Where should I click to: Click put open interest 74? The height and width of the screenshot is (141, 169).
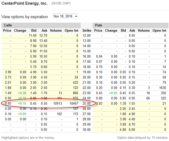point(164,72)
